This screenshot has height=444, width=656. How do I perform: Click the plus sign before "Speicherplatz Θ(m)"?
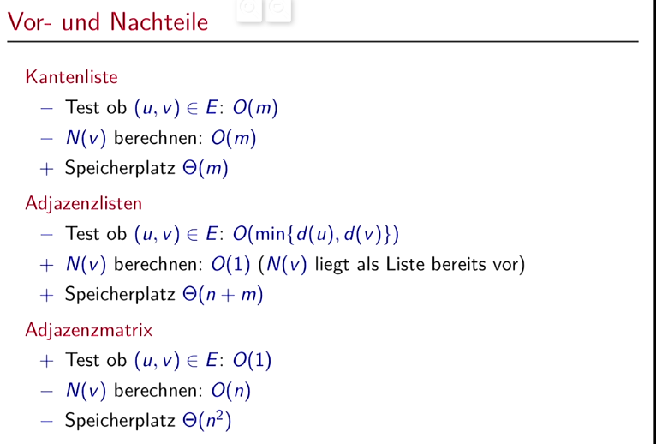coord(46,170)
